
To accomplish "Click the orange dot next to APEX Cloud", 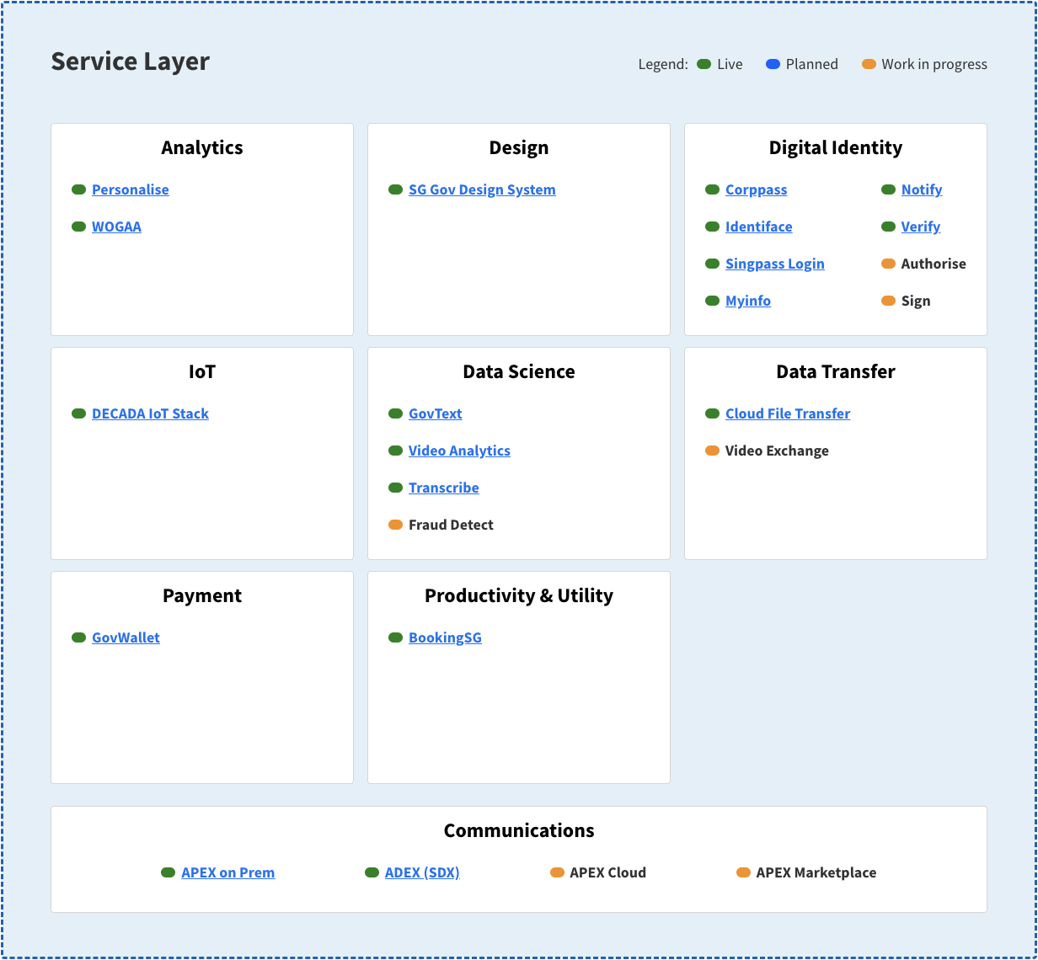I will [x=557, y=872].
